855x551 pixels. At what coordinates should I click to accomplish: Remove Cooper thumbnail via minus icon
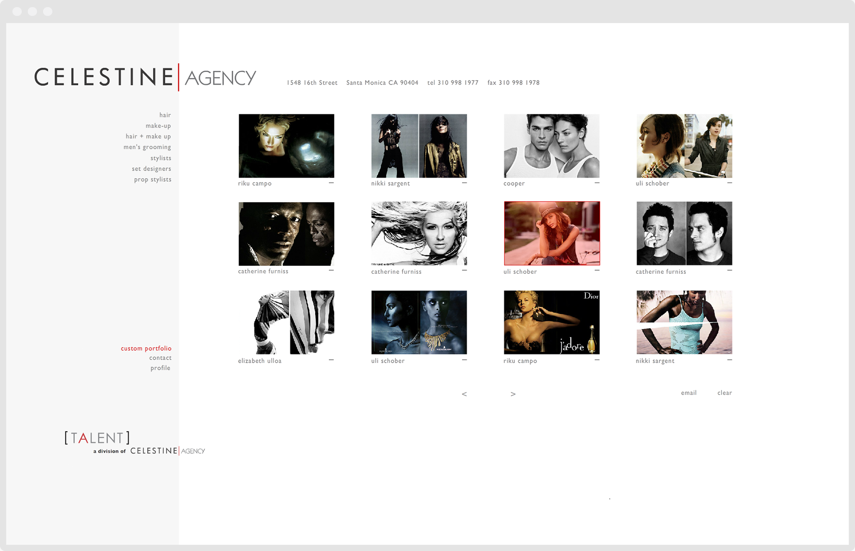597,183
